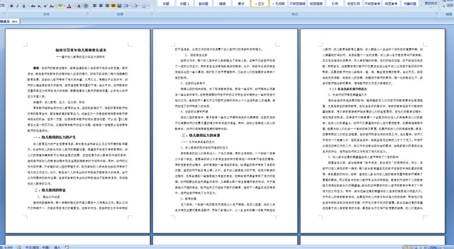Image resolution: width=454 pixels, height=249 pixels.
Task: Switch to the .doc document tab
Action: click(9, 22)
